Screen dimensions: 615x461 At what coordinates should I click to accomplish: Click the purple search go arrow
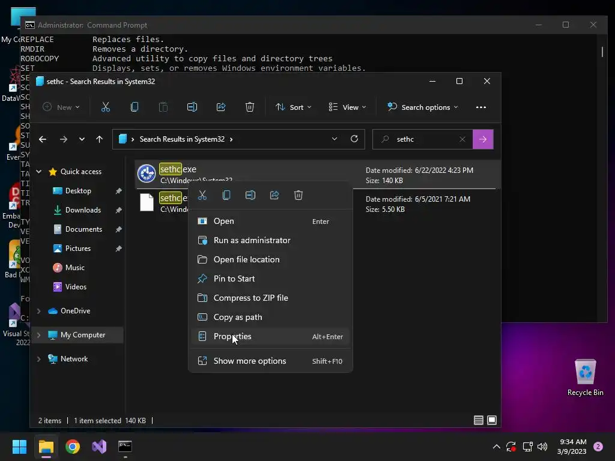(x=483, y=139)
